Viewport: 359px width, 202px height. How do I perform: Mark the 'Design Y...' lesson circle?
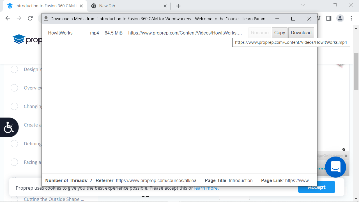14,69
